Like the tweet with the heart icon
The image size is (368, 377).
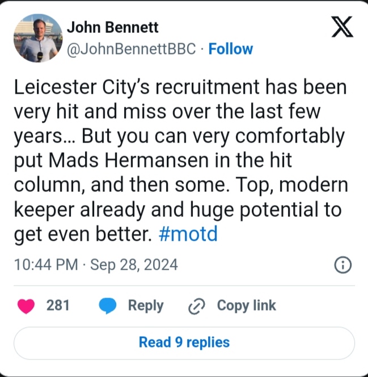pyautogui.click(x=26, y=306)
